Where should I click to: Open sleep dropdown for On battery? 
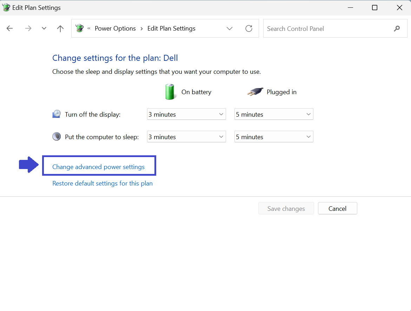pyautogui.click(x=186, y=137)
